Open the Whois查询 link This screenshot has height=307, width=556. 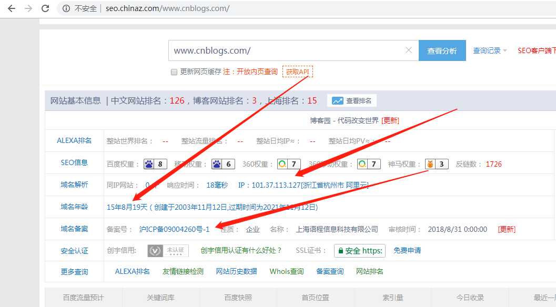click(x=287, y=272)
